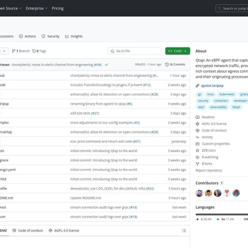Select the linux topic tag
The height and width of the screenshot is (248, 248).
[x=210, y=95]
